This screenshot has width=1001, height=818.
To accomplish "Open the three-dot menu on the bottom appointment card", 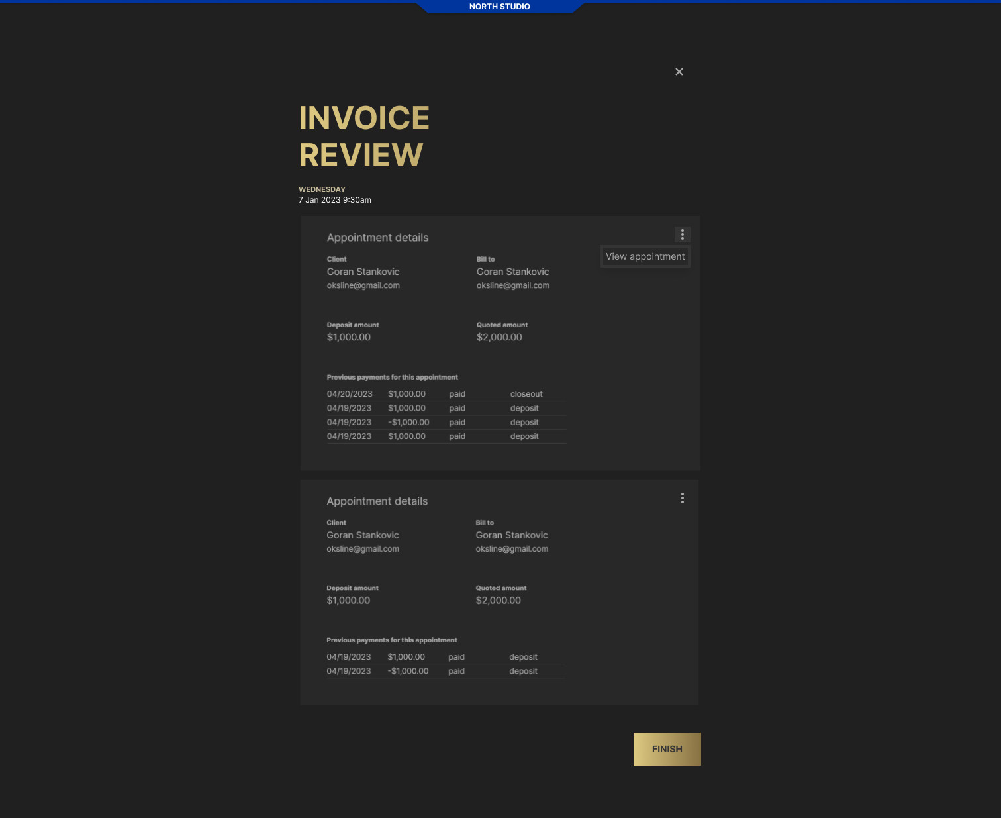I will coord(683,498).
